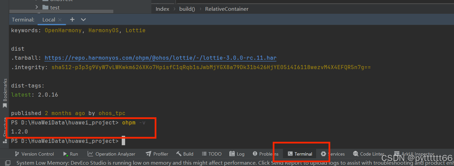Open the Services tool window

(333, 154)
